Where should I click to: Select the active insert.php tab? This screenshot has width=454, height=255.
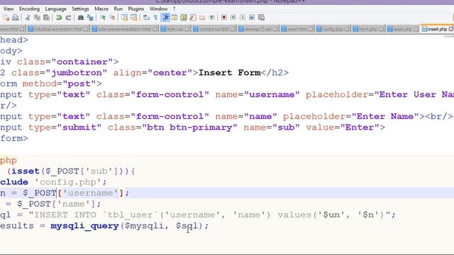click(437, 29)
